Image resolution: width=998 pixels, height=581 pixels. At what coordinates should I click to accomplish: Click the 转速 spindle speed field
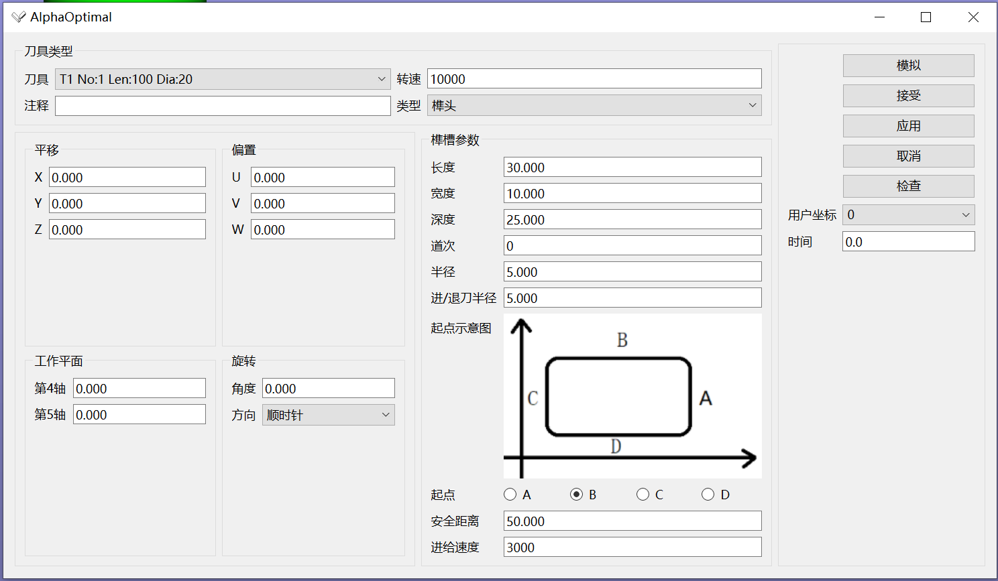pos(595,78)
